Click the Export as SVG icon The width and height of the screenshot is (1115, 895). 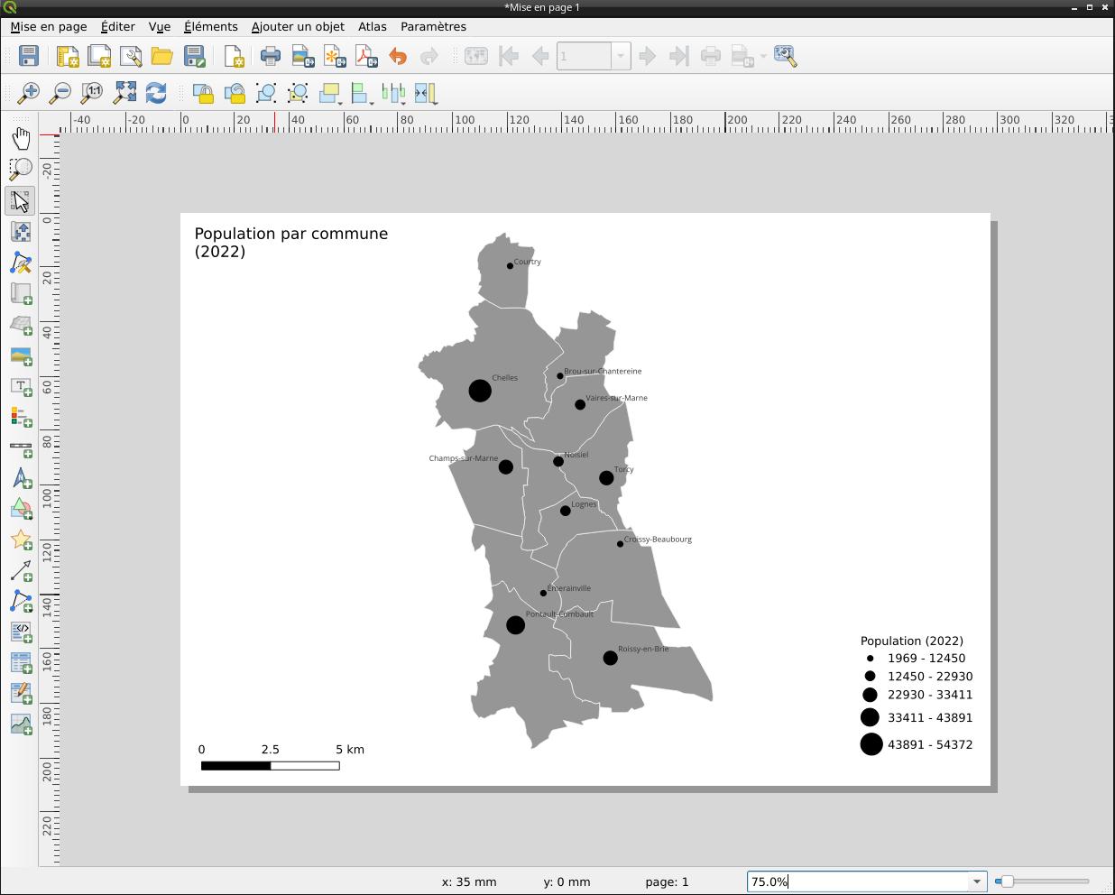335,57
